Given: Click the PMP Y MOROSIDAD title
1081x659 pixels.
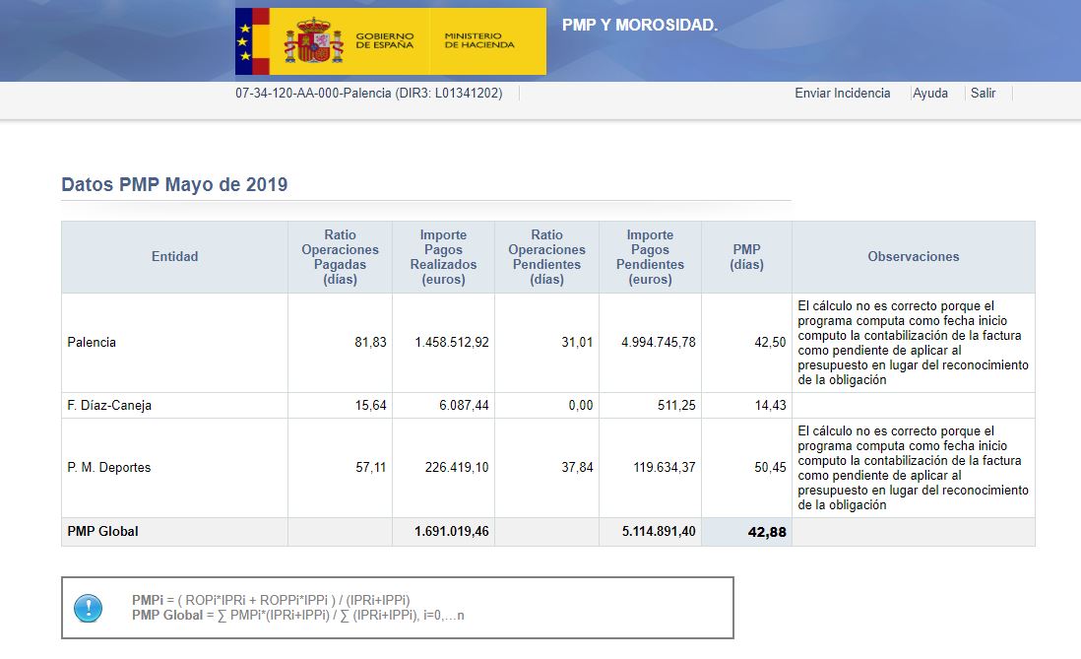Looking at the screenshot, I should 640,25.
